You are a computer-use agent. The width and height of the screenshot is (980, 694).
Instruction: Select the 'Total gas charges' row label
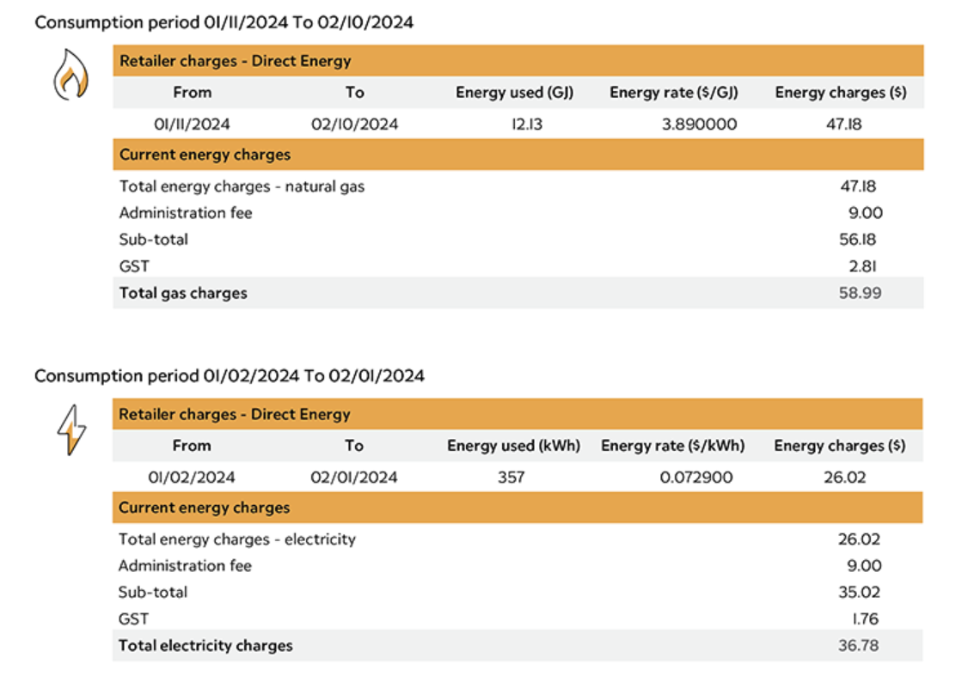tap(183, 293)
